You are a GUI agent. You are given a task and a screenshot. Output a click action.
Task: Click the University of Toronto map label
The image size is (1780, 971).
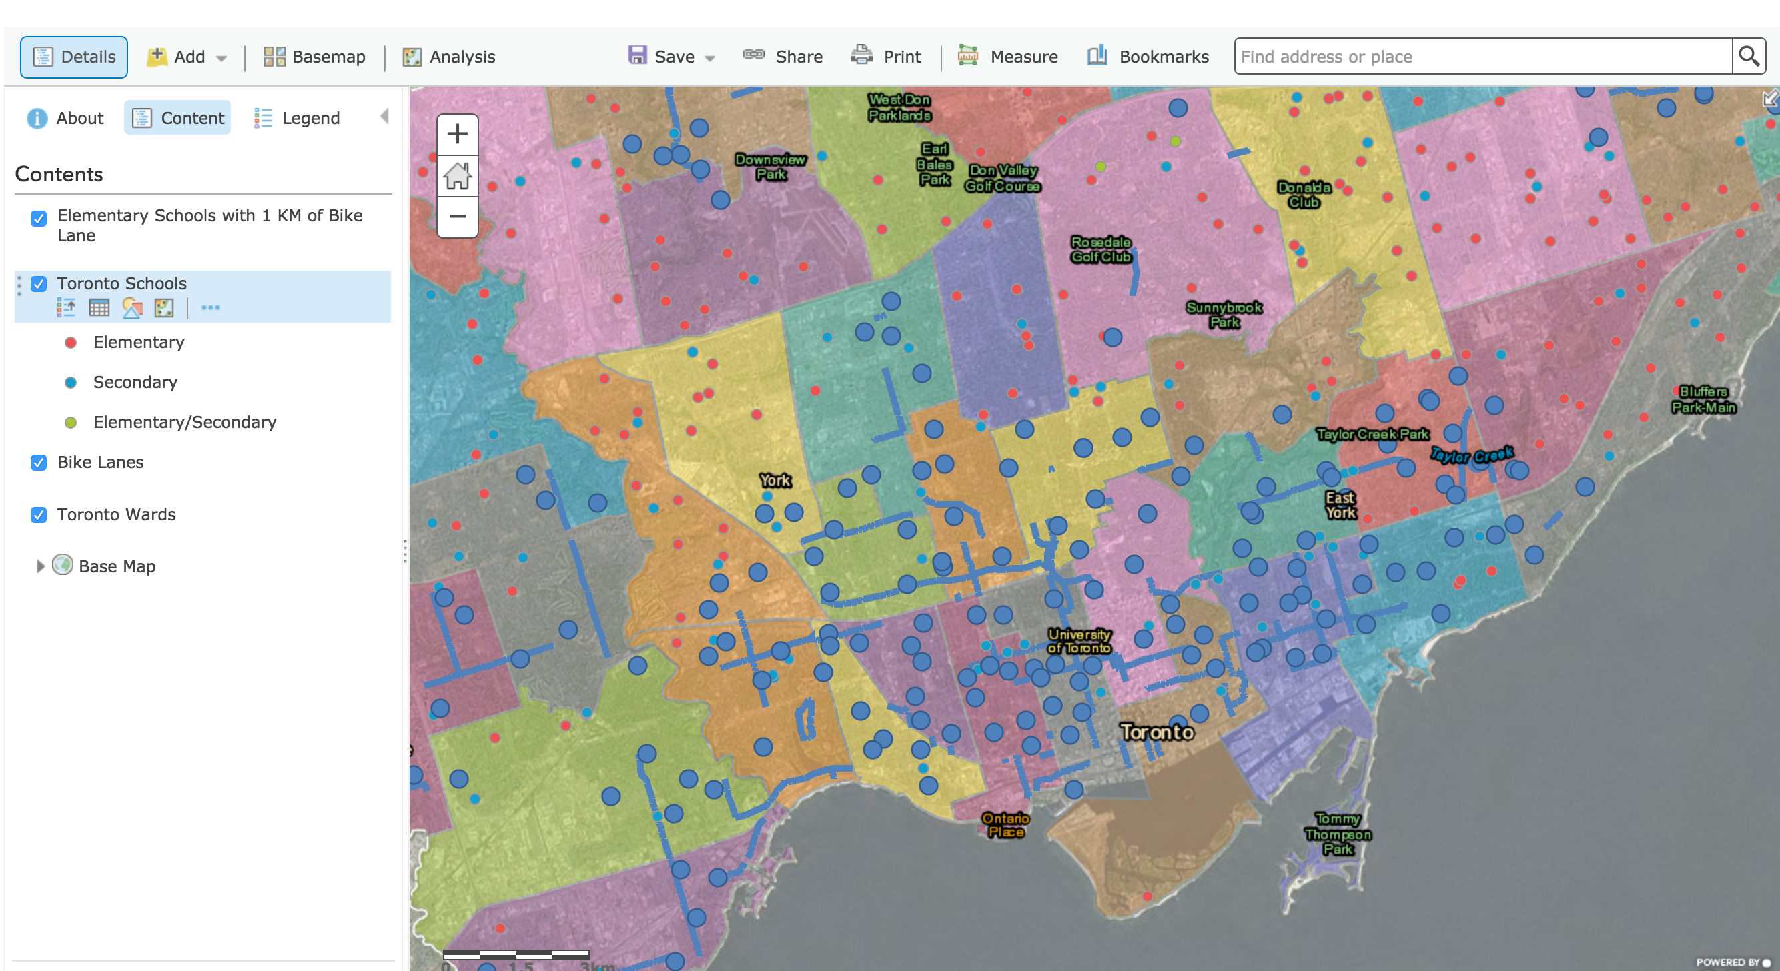[x=1079, y=640]
